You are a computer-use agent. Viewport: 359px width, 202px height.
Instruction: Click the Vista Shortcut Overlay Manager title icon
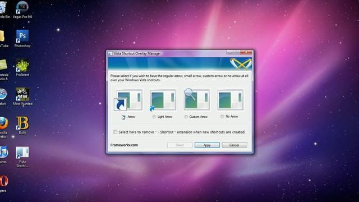click(x=110, y=54)
